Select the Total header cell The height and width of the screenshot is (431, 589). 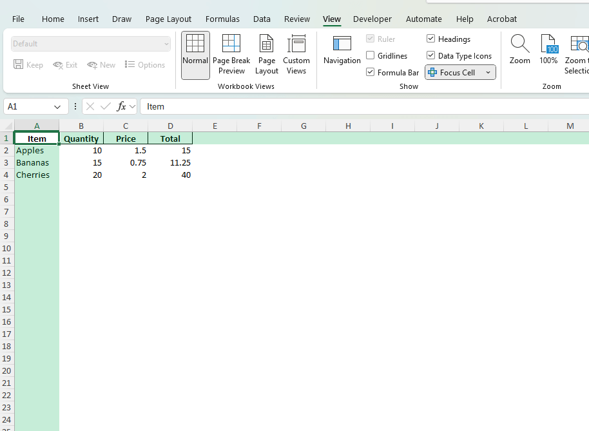point(170,139)
